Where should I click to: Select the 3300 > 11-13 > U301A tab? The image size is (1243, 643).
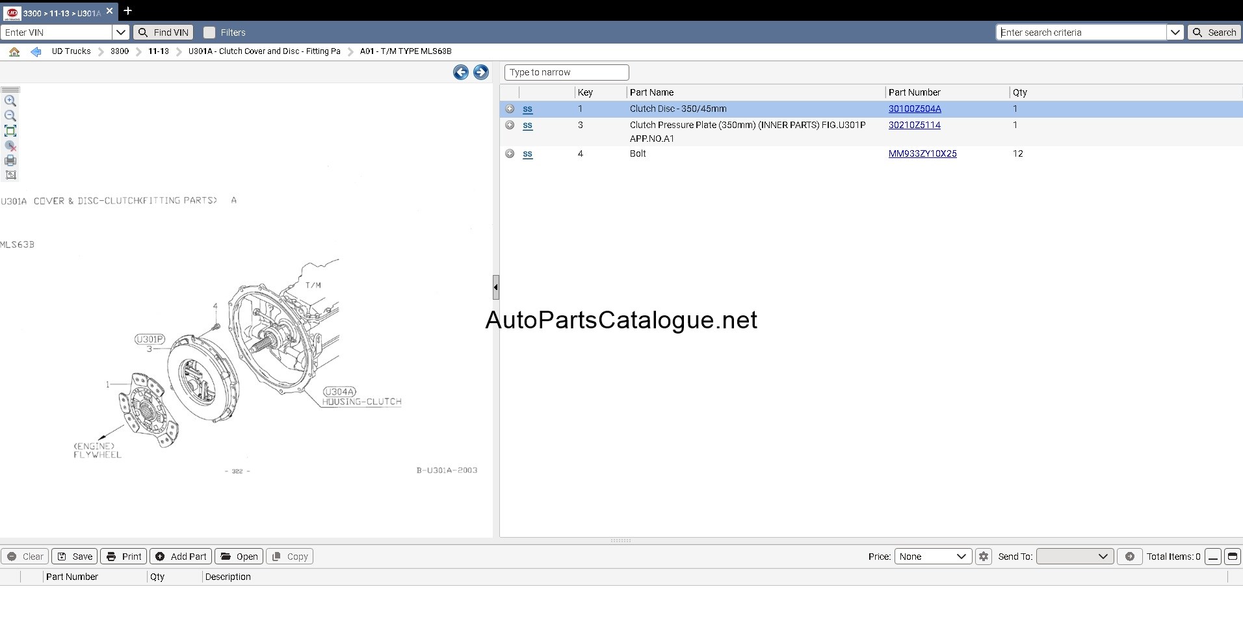[62, 12]
